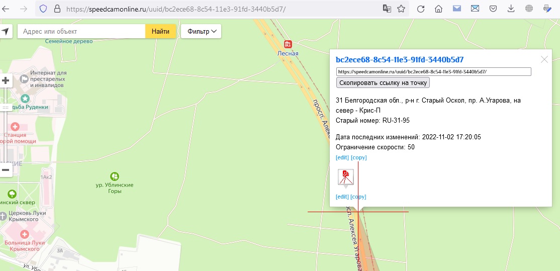The image size is (560, 271).
Task: Zoom out with the map minus button
Action: click(x=6, y=170)
